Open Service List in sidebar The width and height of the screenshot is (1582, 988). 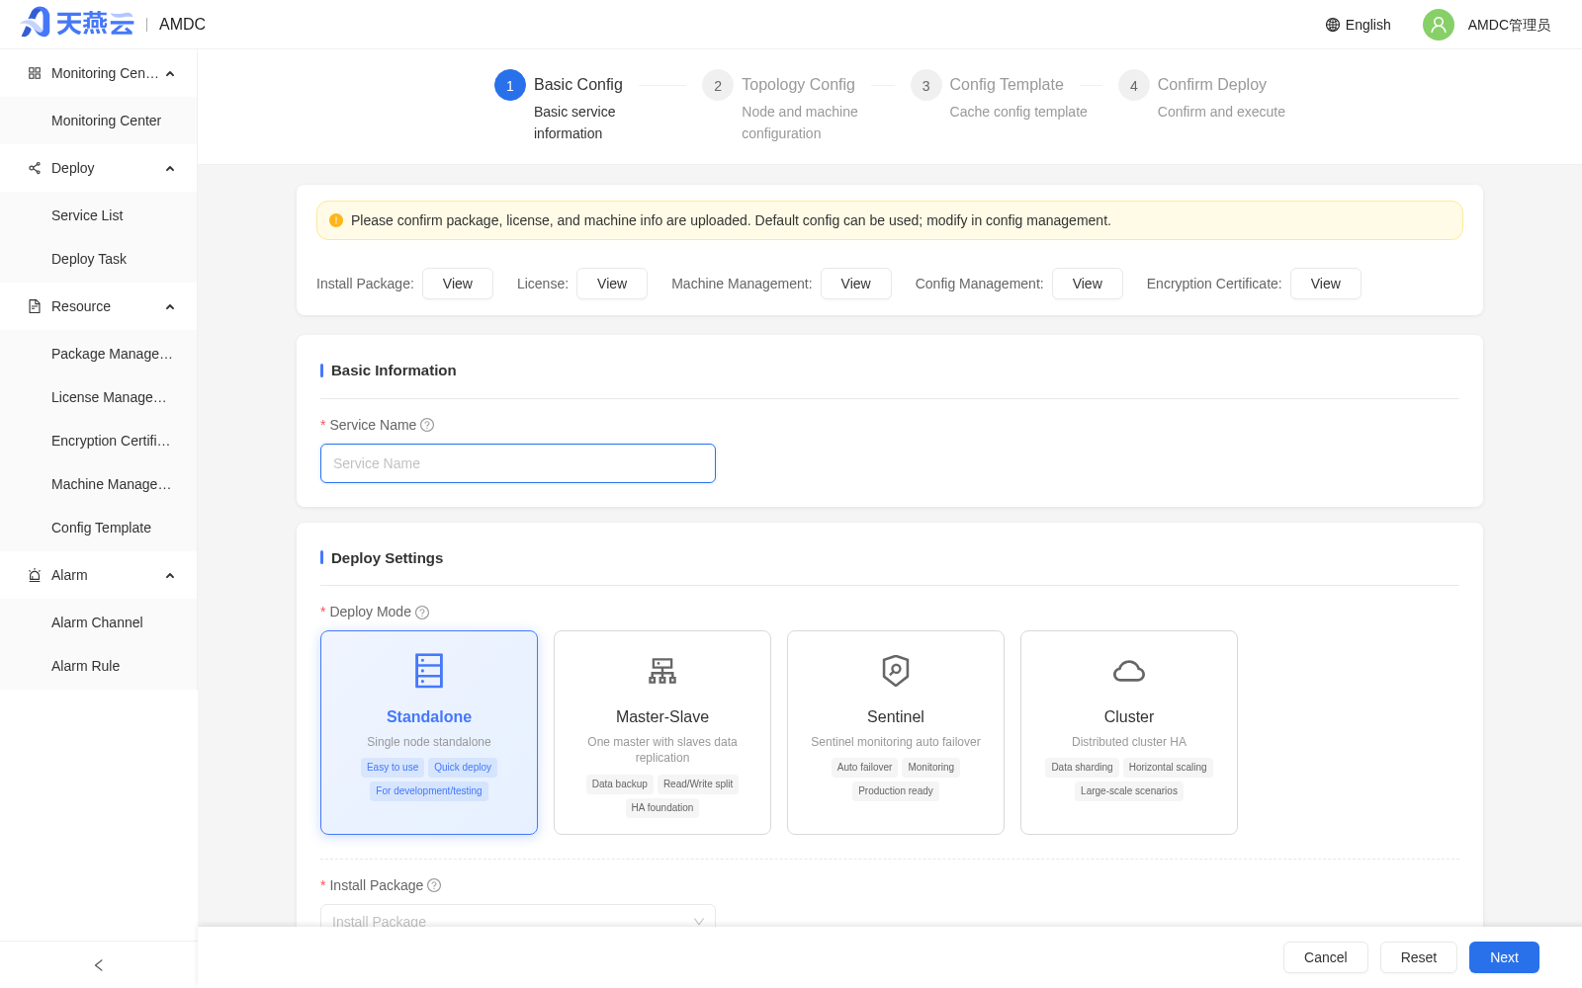[x=99, y=215]
